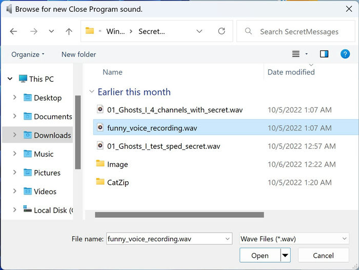Expand the Documents tree node
The height and width of the screenshot is (270, 359).
click(x=15, y=117)
